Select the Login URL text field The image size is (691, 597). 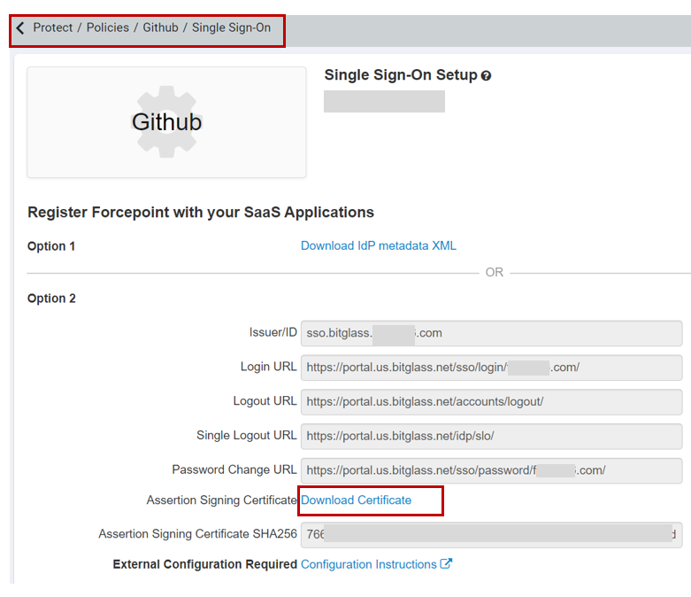tap(491, 368)
